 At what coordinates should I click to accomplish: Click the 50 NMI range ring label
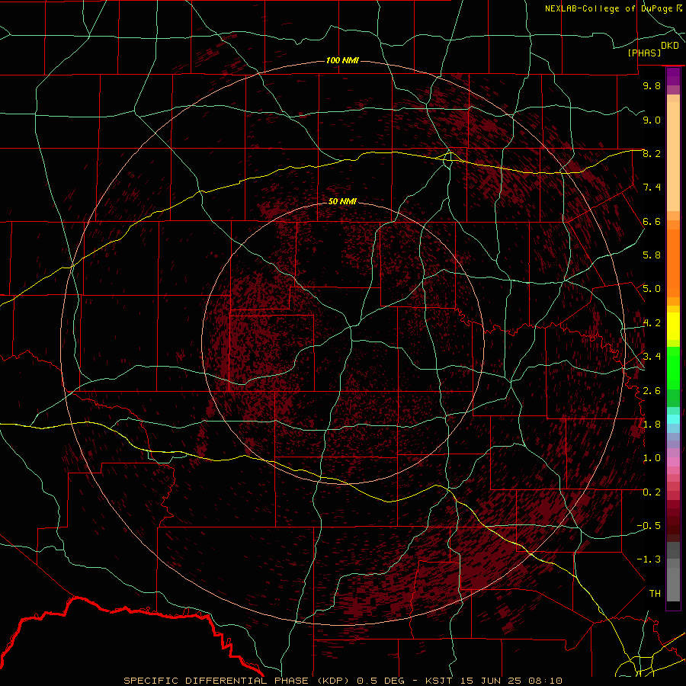pyautogui.click(x=342, y=201)
